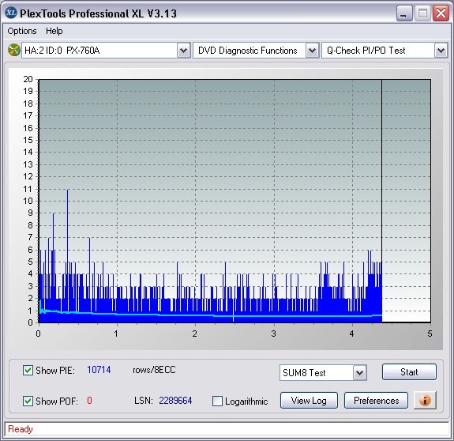Open the PX-760A drive selection dropdown
Screen dimensions: 454x441
183,51
